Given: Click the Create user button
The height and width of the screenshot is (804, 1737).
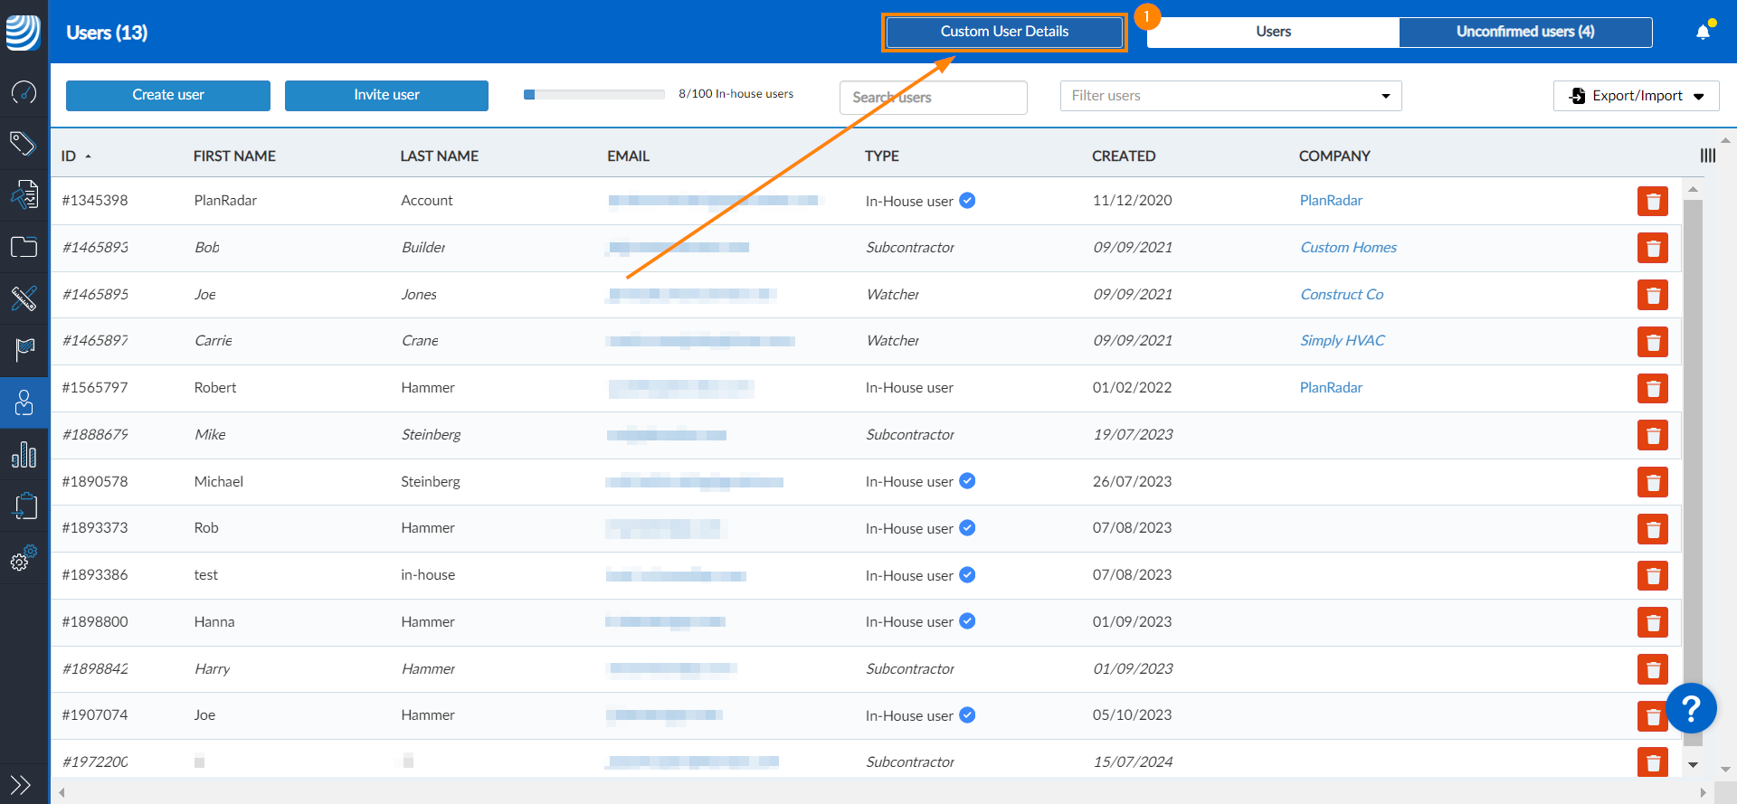Looking at the screenshot, I should pyautogui.click(x=168, y=95).
